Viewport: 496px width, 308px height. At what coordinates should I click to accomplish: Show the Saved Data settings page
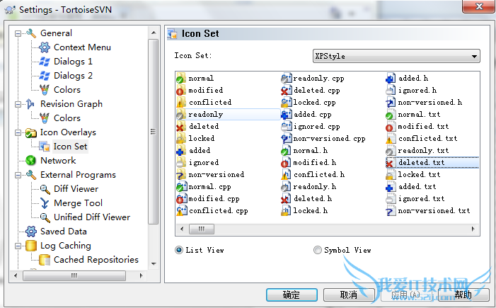pyautogui.click(x=64, y=232)
